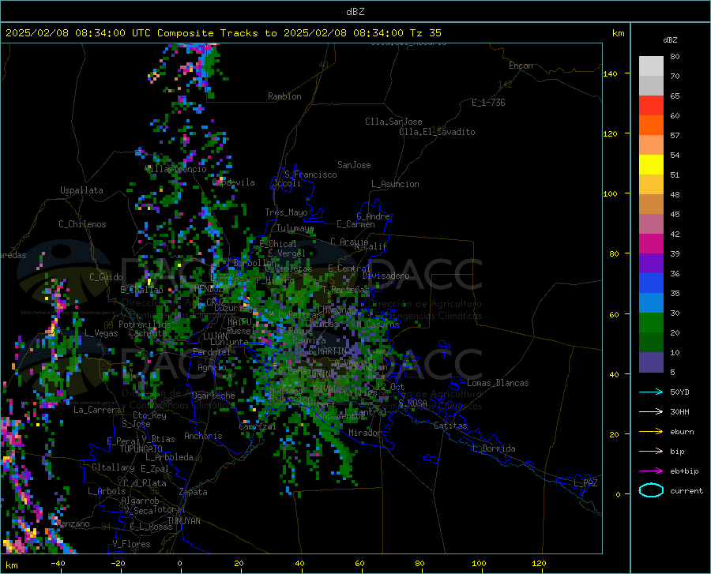This screenshot has height=574, width=711.
Task: Click the L_Vegas map label
Action: [101, 333]
